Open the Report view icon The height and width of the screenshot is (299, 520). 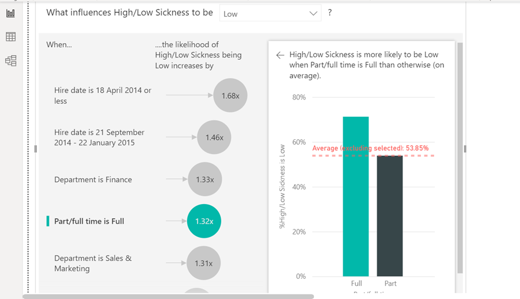click(x=10, y=13)
